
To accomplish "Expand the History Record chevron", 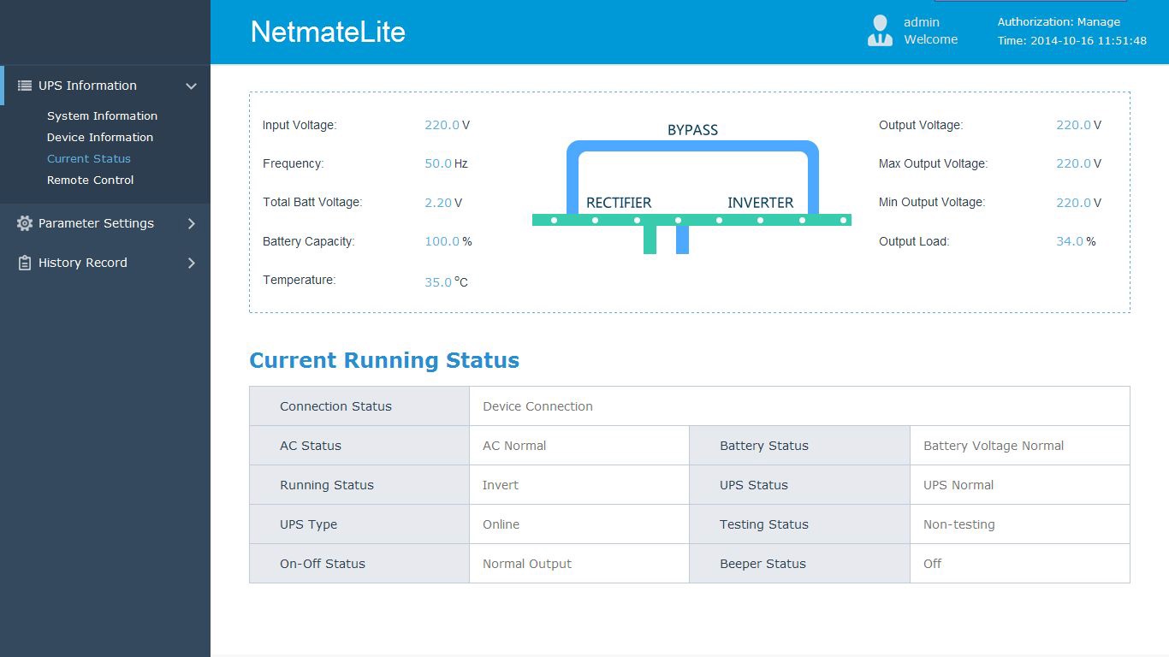I will 191,263.
